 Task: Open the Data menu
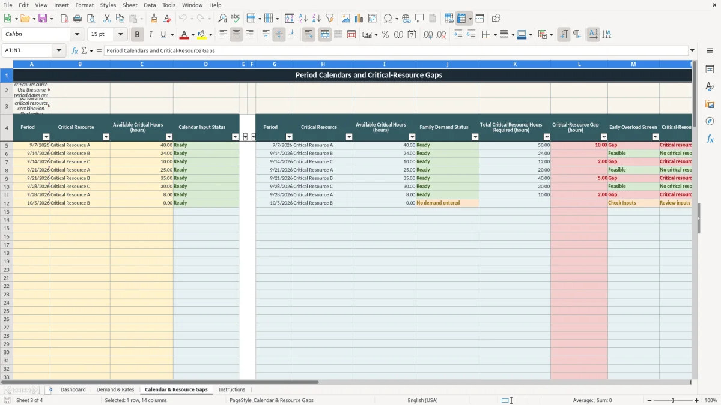click(x=150, y=5)
